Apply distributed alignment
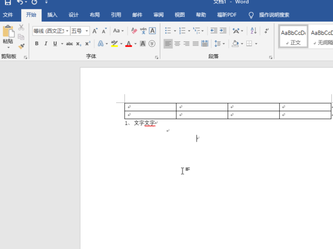The width and height of the screenshot is (333, 249). pos(205,44)
